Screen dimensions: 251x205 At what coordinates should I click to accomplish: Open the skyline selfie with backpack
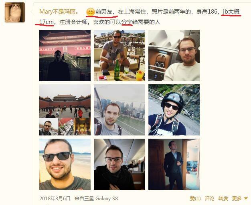(119, 110)
